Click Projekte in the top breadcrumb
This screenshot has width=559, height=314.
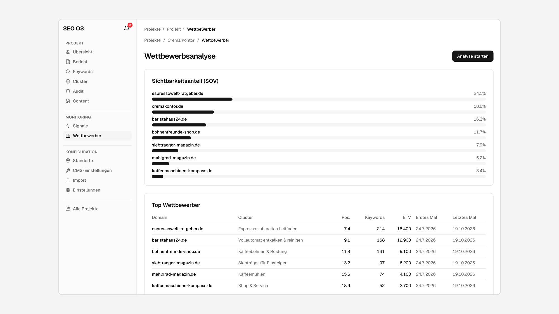click(152, 29)
